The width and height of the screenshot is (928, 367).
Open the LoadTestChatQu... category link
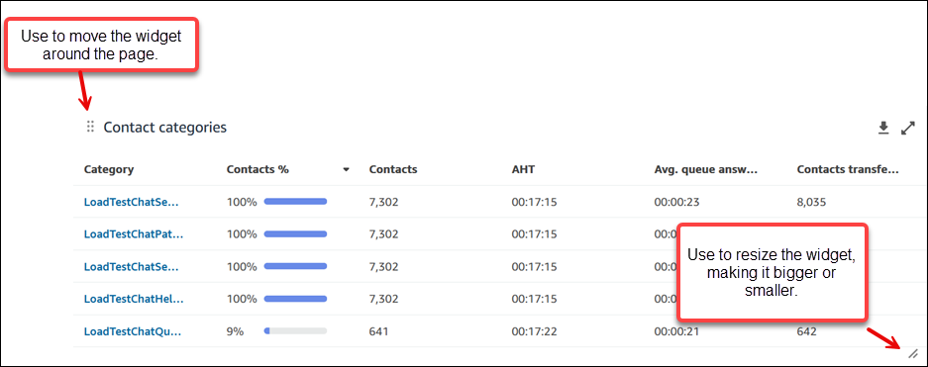(132, 331)
